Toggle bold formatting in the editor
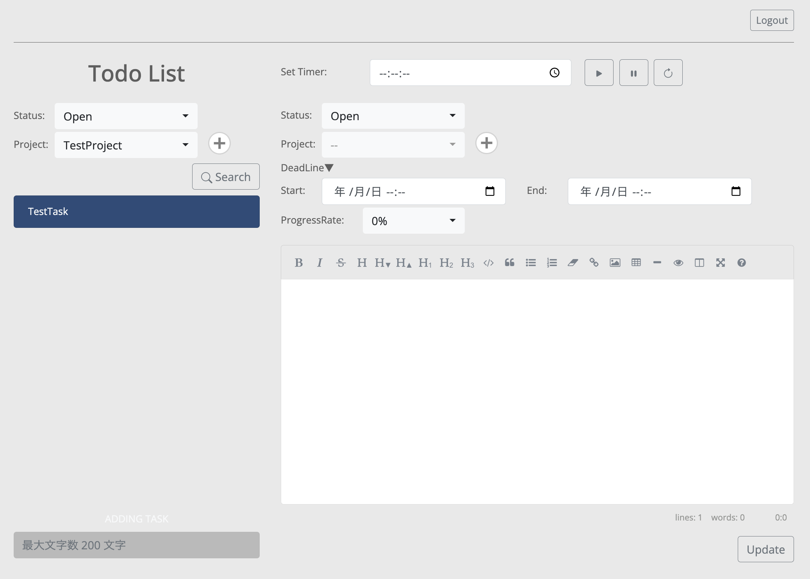Viewport: 810px width, 579px height. tap(298, 262)
